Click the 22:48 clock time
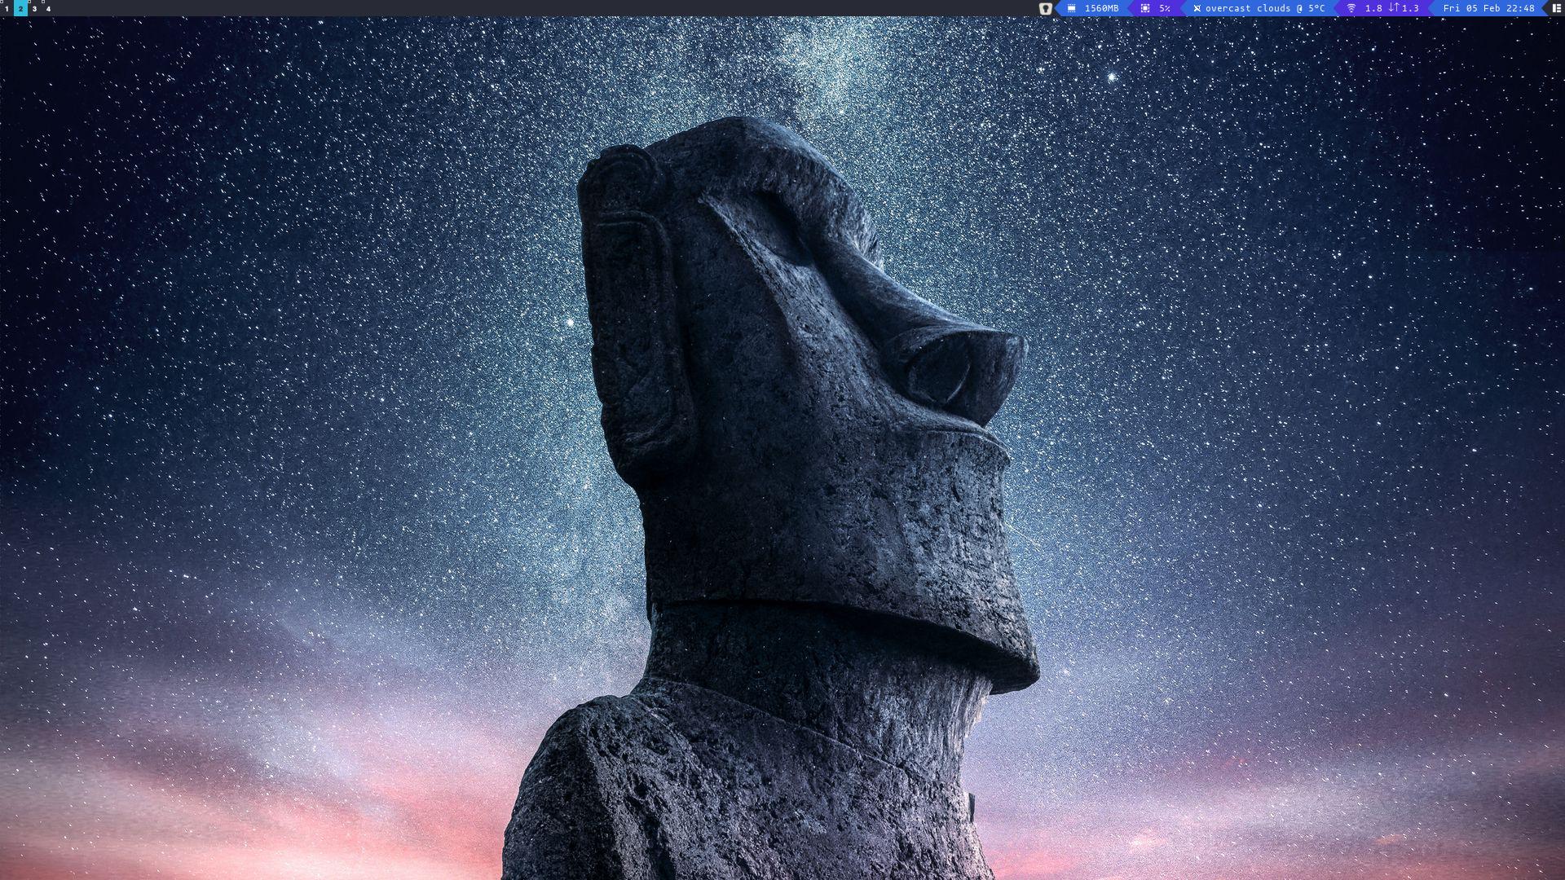 click(1521, 8)
